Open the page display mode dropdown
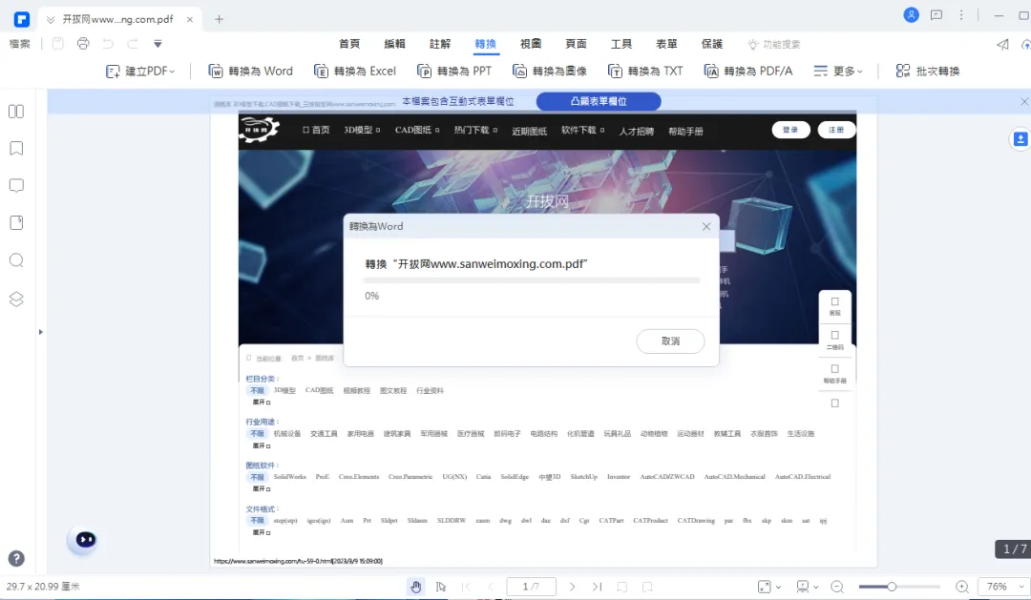Viewport: 1031px width, 600px height. (x=808, y=587)
